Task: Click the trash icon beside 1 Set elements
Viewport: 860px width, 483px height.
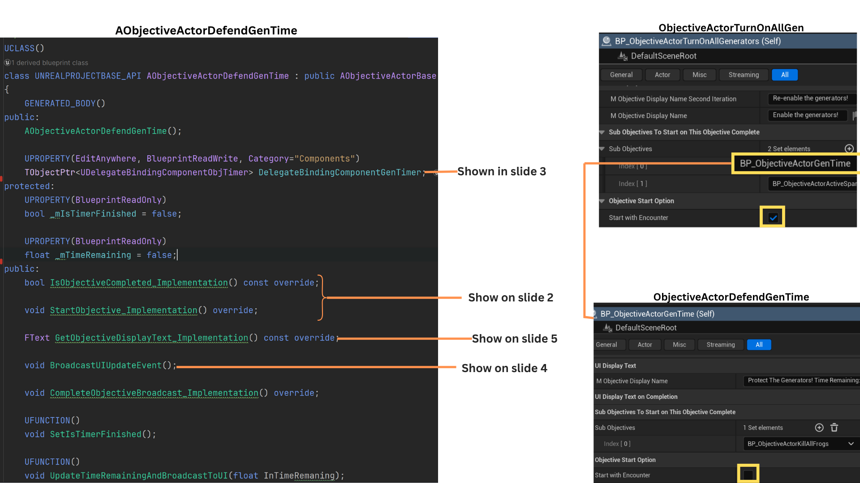Action: click(x=834, y=428)
